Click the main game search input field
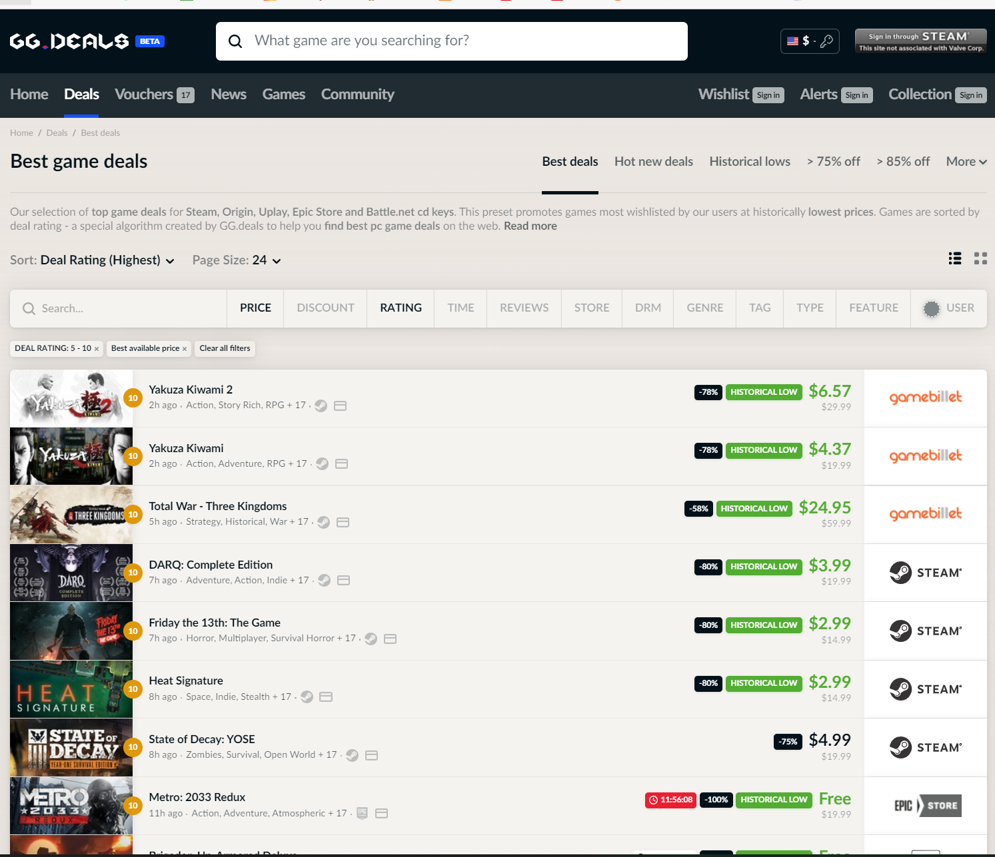The image size is (995, 857). coord(452,41)
